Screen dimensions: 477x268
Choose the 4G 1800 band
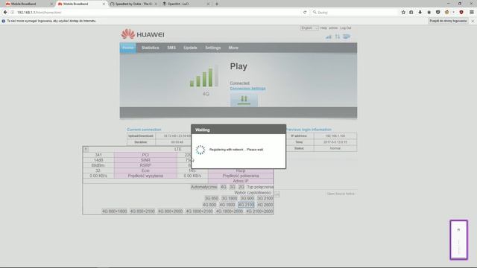click(227, 205)
